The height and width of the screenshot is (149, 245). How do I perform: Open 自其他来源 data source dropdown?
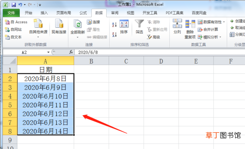[38, 28]
